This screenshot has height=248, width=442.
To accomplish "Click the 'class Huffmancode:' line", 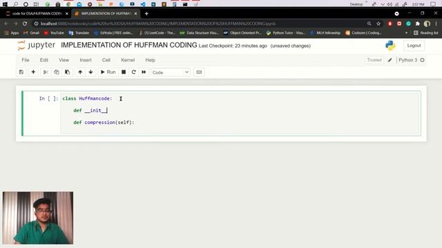I will pos(87,99).
